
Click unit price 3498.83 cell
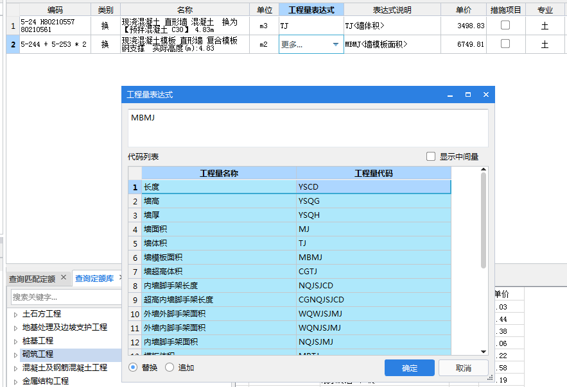(464, 26)
